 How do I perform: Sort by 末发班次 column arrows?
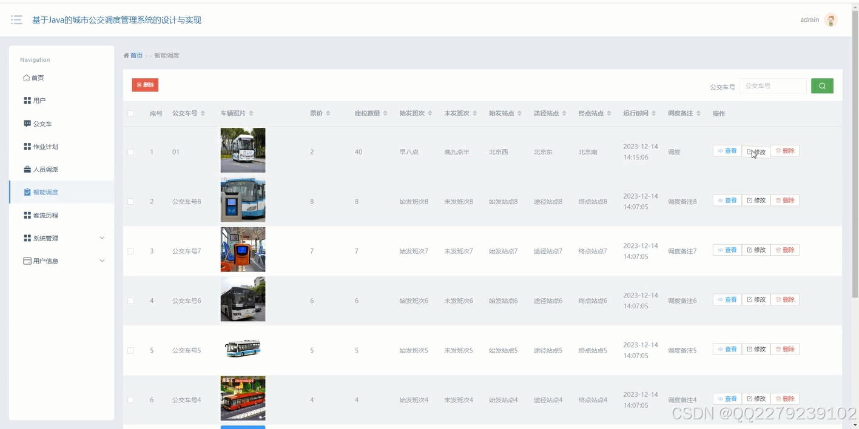pos(475,113)
